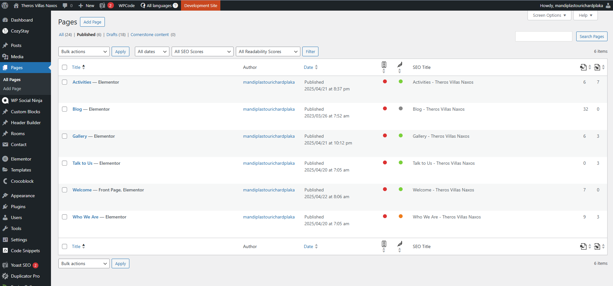Open the top Bulk actions dropdown

[84, 51]
